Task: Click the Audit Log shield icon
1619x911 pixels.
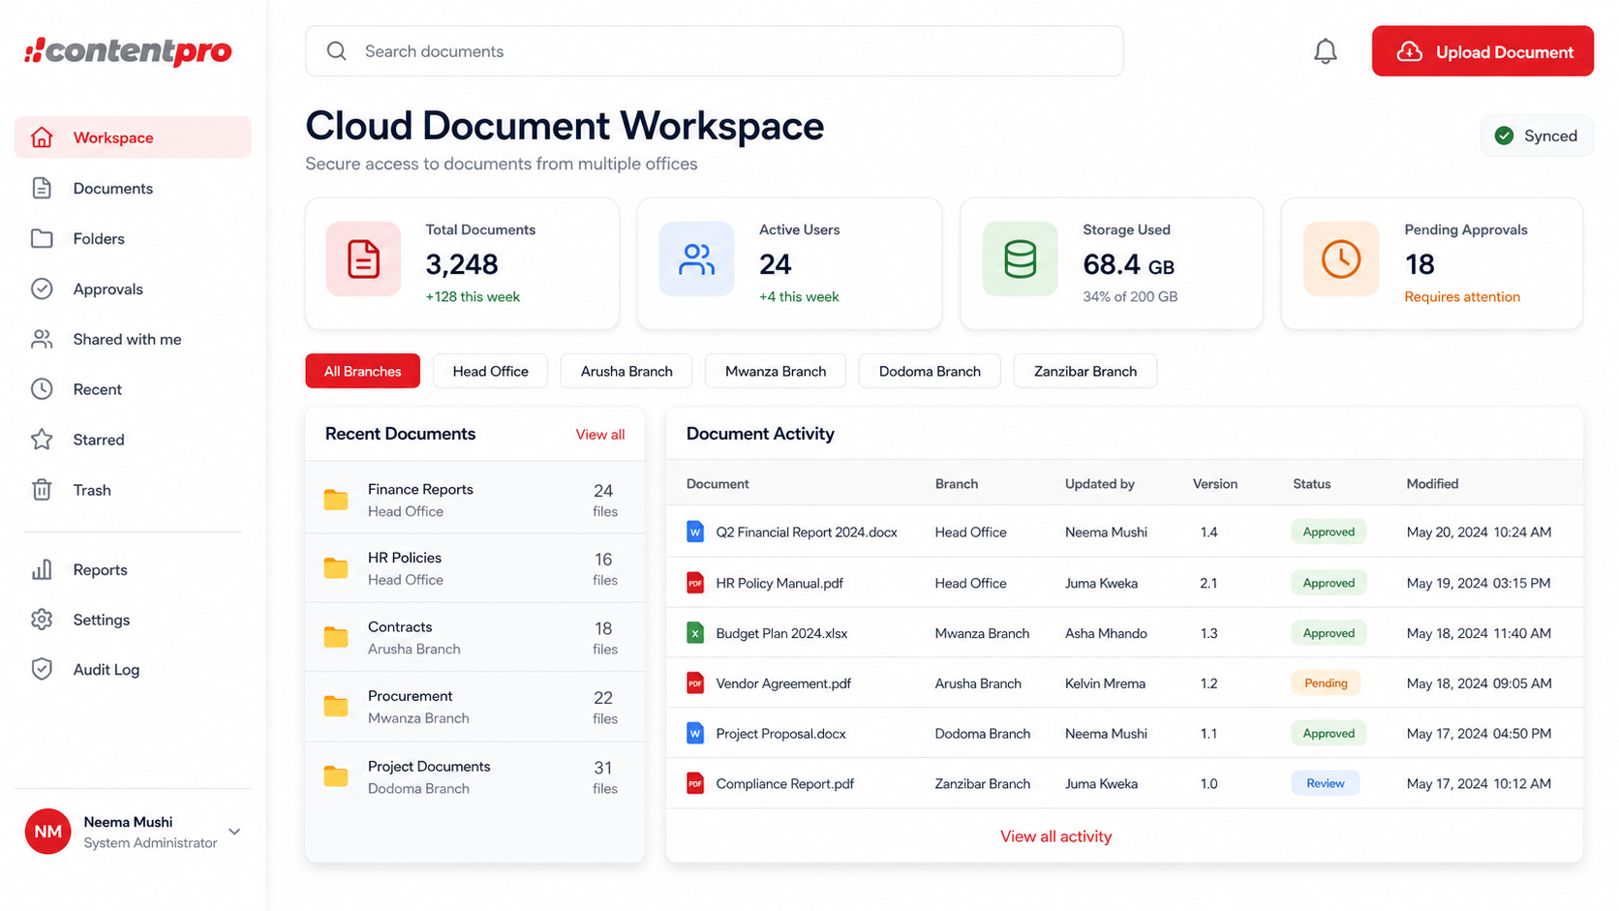Action: [42, 669]
